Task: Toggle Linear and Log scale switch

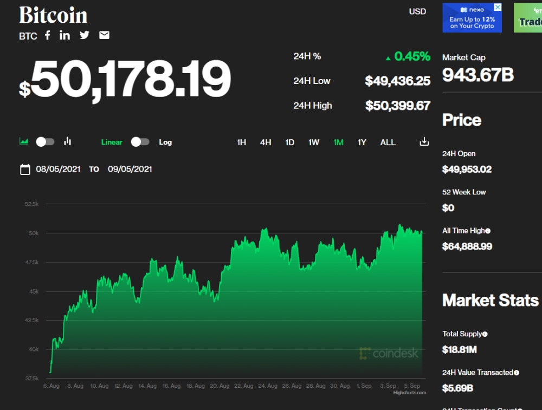Action: coord(140,142)
